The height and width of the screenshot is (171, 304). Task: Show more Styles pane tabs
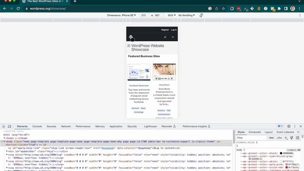[x=298, y=132]
